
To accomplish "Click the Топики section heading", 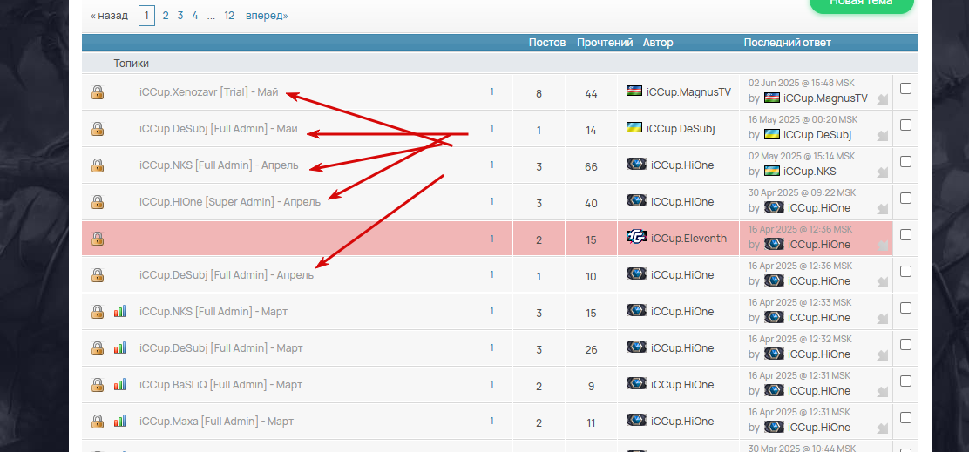I will 131,63.
